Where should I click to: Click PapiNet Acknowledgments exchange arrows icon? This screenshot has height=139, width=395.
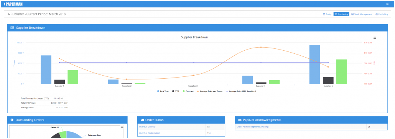[x=240, y=120]
